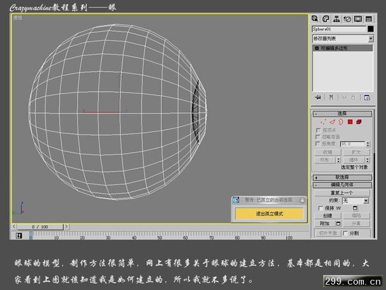Click 退出孤立模式 exit isolation button

(269, 213)
